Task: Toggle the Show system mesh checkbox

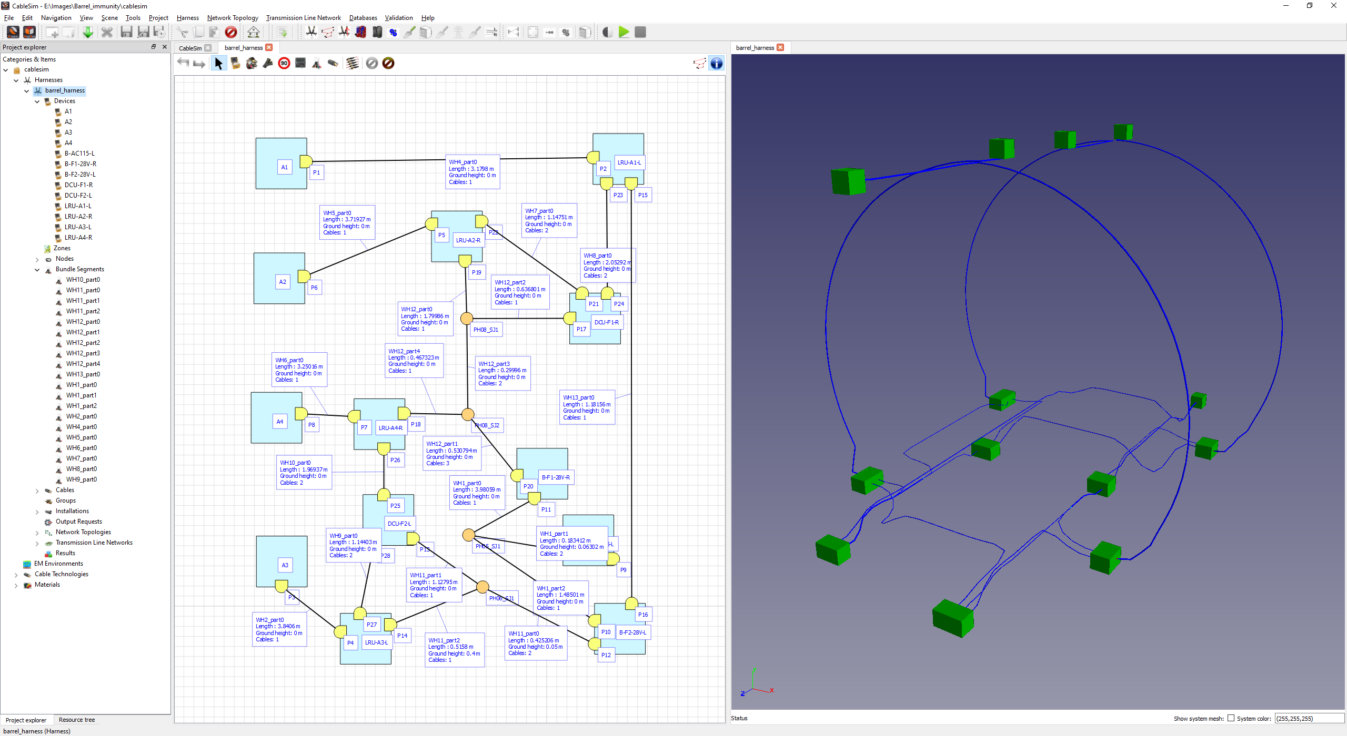Action: click(1231, 718)
